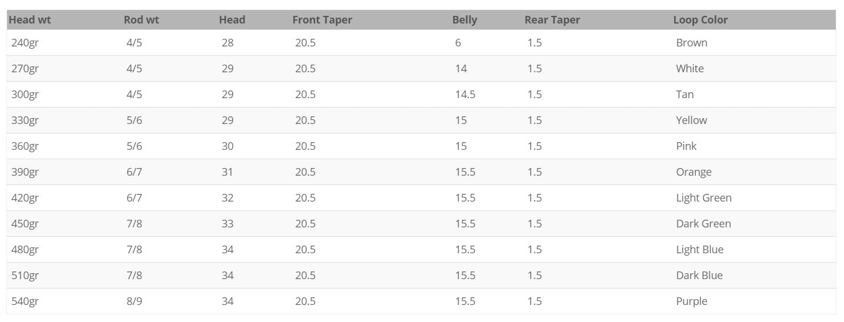Select the 330gr row label
The height and width of the screenshot is (322, 844).
25,120
